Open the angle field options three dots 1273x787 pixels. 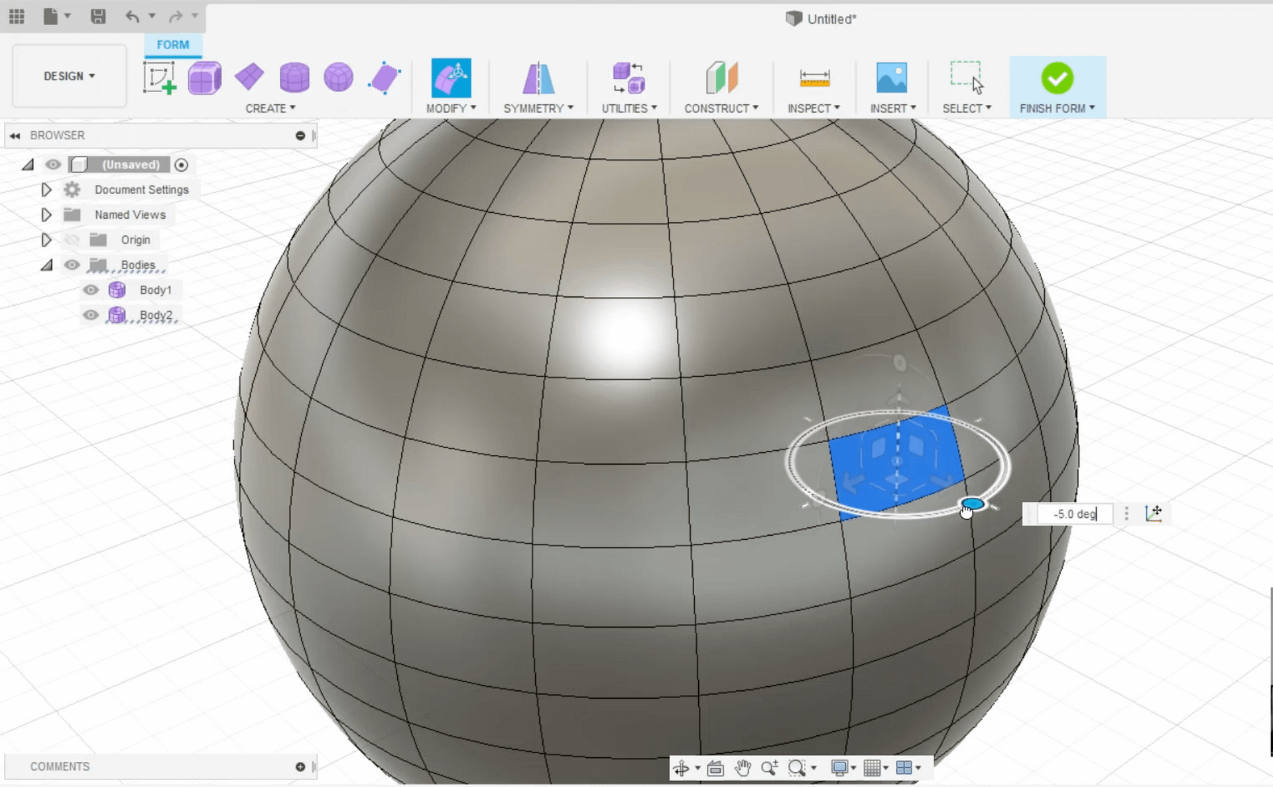click(1126, 513)
